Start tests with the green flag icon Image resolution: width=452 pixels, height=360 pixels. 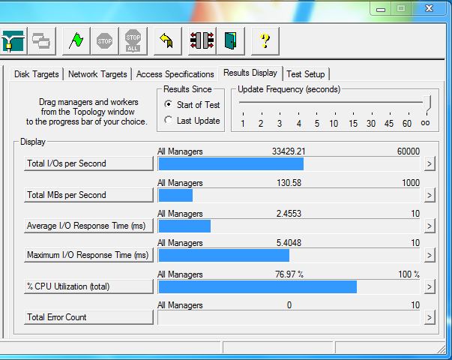(76, 41)
